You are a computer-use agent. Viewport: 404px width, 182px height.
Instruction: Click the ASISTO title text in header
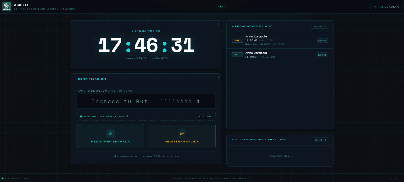tap(21, 5)
